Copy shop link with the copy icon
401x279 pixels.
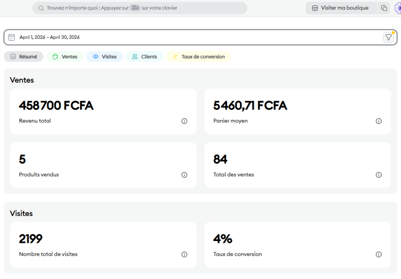coord(384,8)
